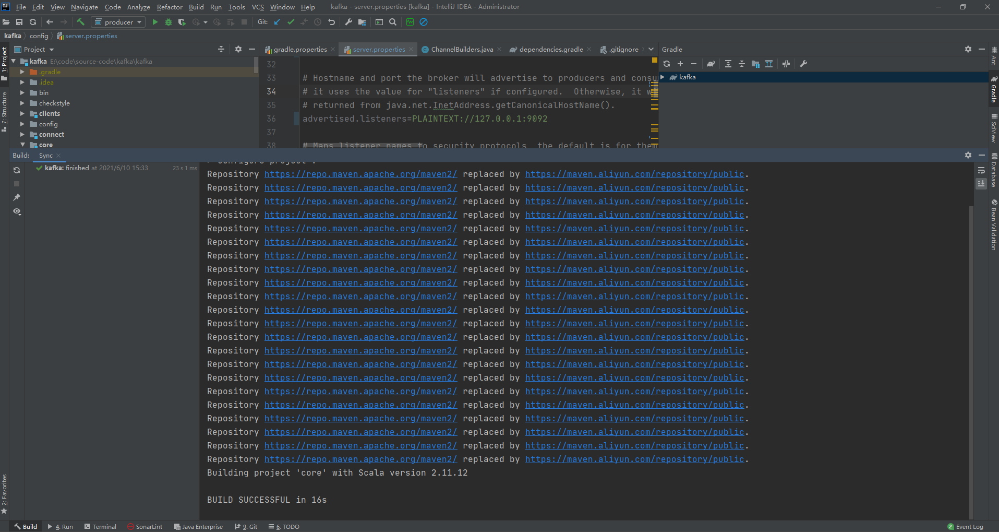Select the bin folder in Project tree
This screenshot has width=999, height=532.
coord(44,92)
